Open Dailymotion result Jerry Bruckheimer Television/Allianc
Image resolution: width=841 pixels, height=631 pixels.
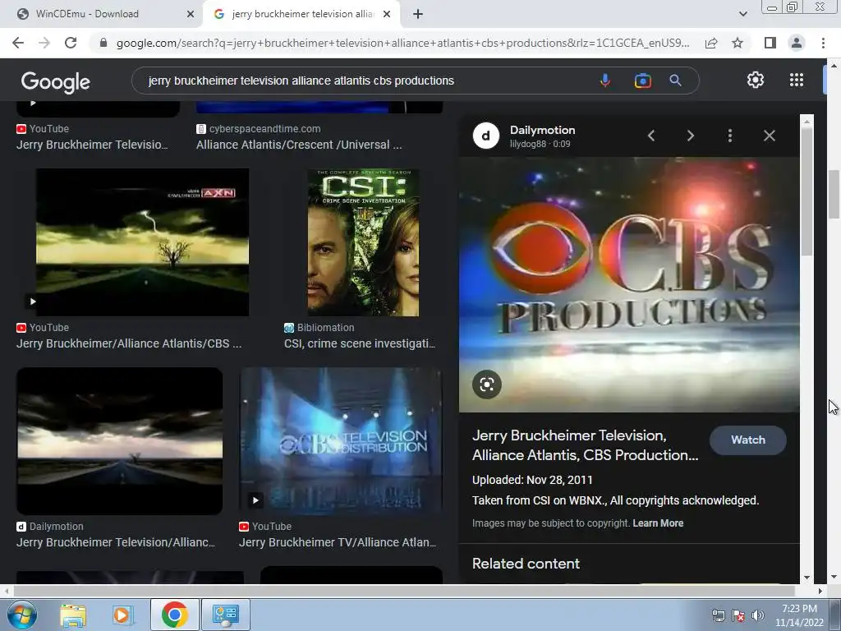[x=115, y=542]
